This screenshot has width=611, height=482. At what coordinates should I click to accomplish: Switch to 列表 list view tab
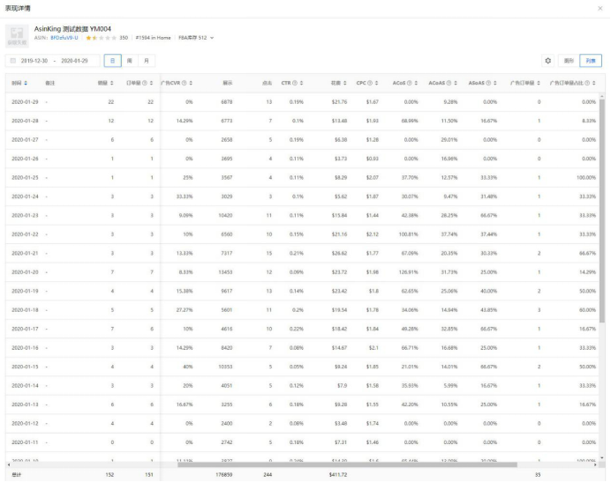click(590, 61)
